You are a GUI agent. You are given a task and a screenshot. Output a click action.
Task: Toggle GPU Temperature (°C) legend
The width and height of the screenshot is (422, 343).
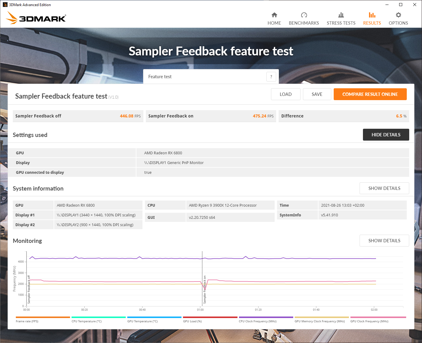pyautogui.click(x=154, y=320)
